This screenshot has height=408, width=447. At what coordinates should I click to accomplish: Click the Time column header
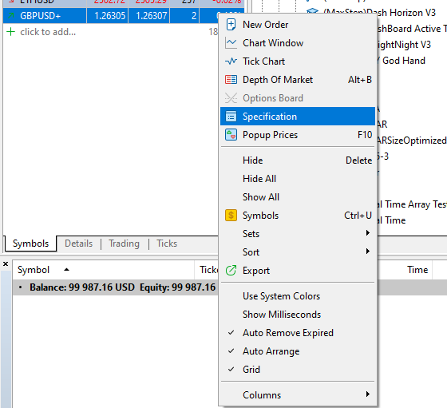tap(417, 270)
